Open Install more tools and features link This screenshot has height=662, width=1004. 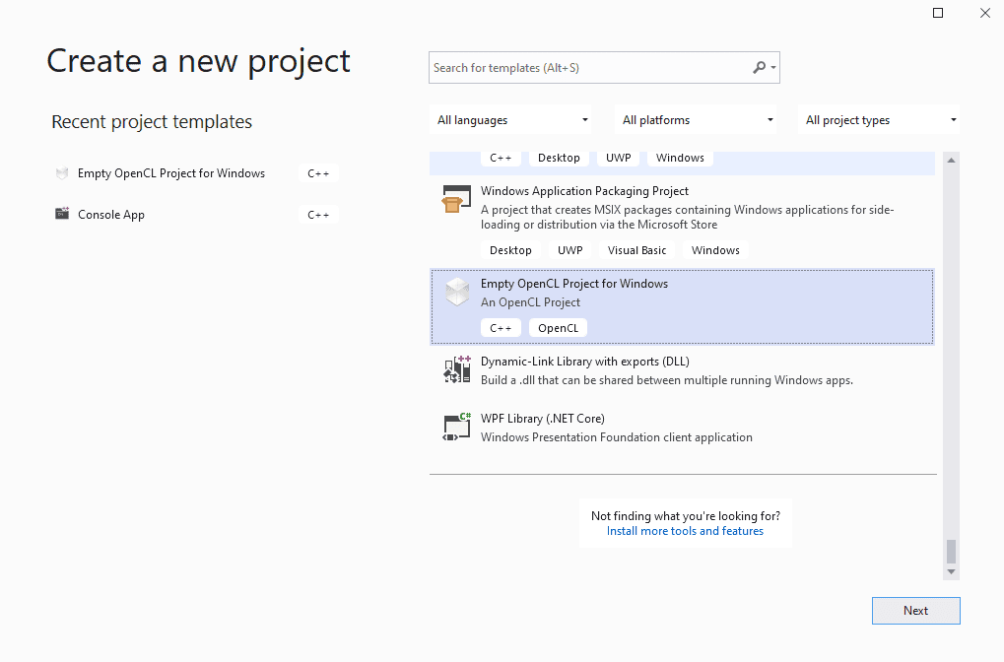pyautogui.click(x=685, y=531)
